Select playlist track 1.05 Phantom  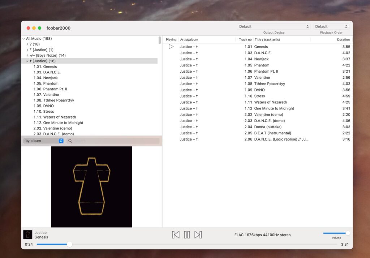(x=258, y=65)
